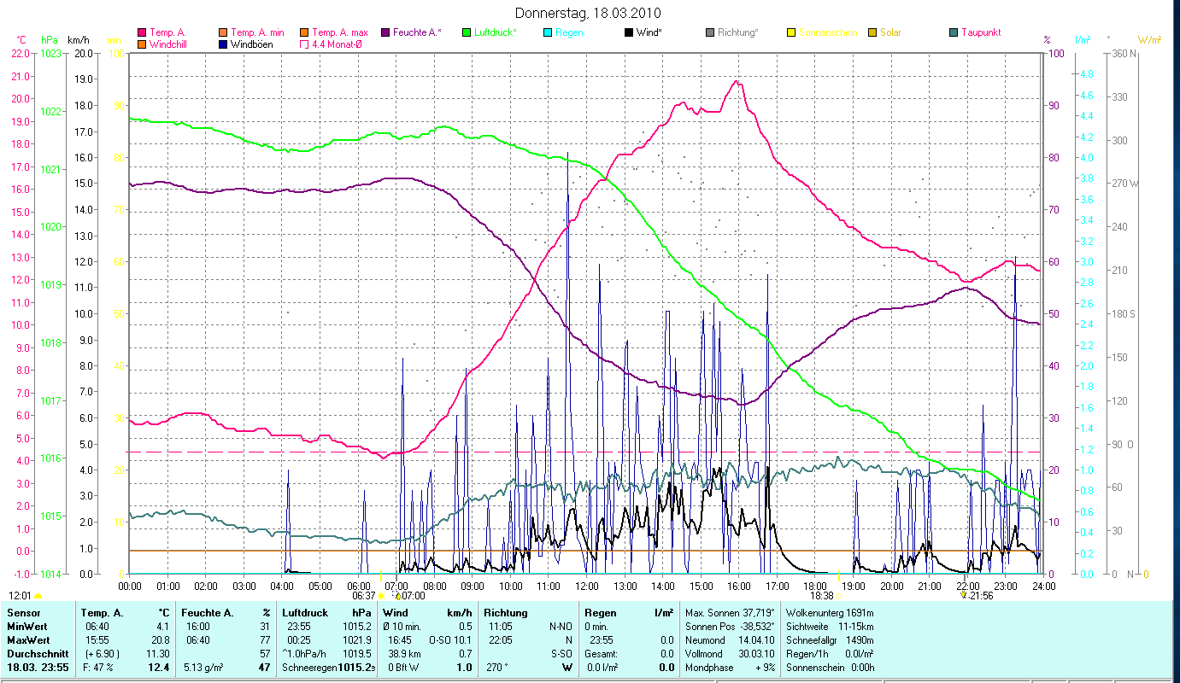Click the 12:00 mark on time axis

(x=587, y=587)
